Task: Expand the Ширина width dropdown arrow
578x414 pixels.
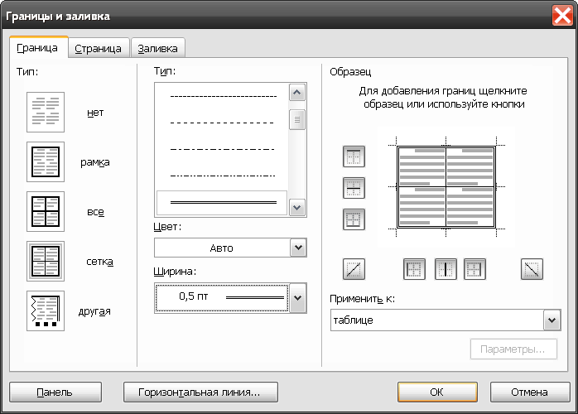Action: 298,298
